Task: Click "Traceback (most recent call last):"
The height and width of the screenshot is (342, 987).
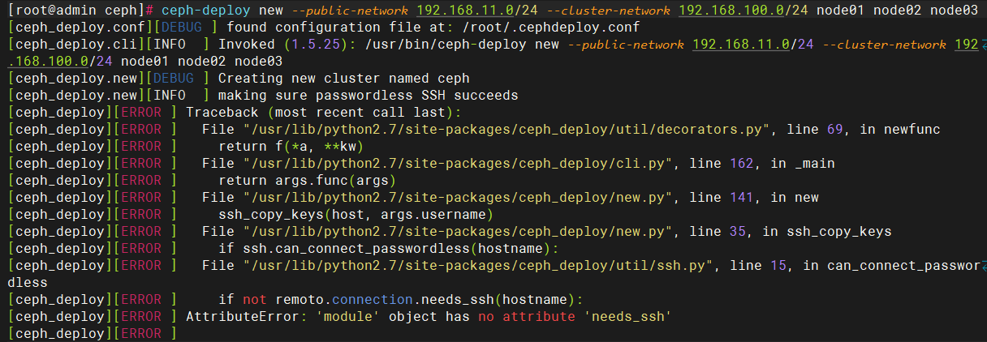Action: tap(323, 113)
